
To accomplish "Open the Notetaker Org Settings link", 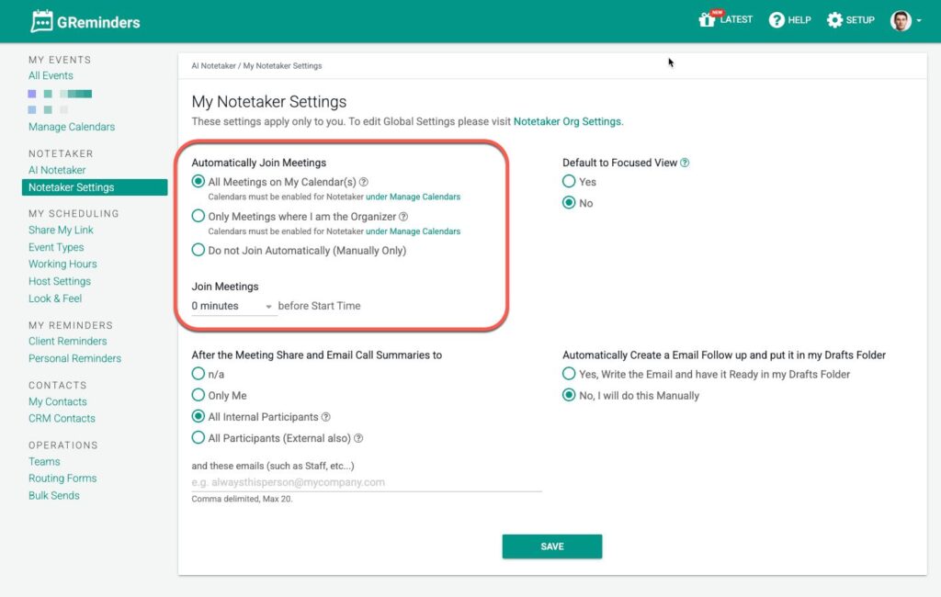I will (567, 121).
